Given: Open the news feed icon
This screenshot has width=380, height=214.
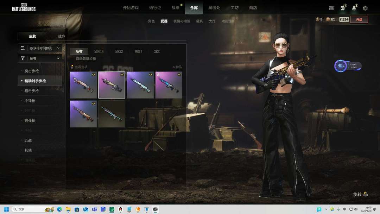Looking at the screenshot, I should (x=342, y=8).
